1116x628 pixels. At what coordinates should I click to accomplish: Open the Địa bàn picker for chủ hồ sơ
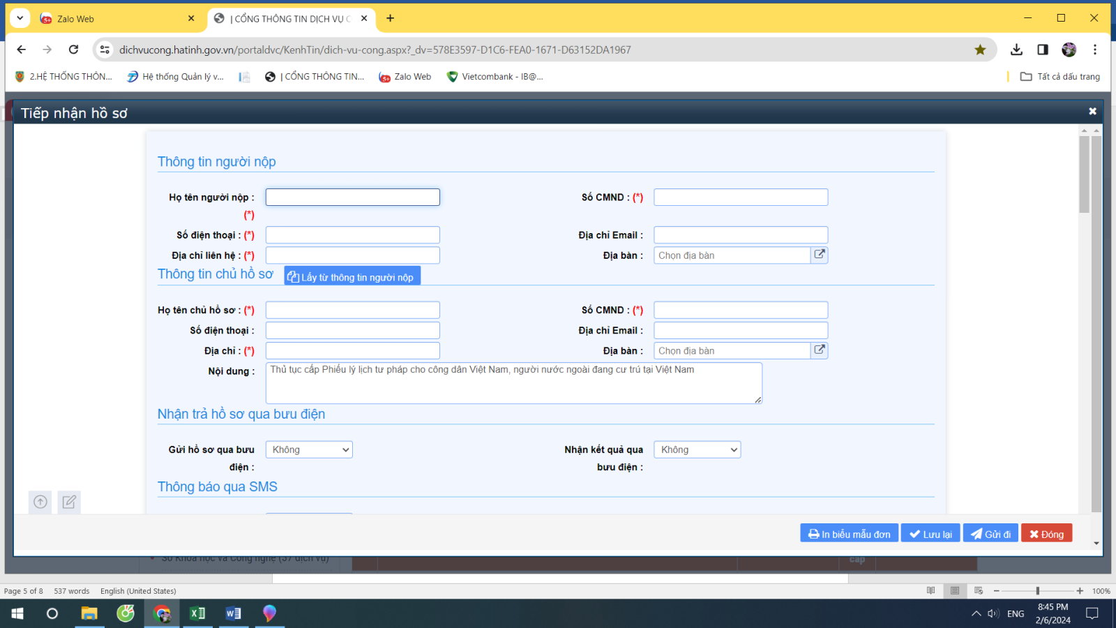click(x=820, y=350)
